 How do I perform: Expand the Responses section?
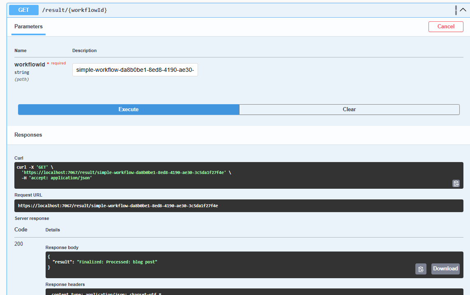[x=29, y=135]
